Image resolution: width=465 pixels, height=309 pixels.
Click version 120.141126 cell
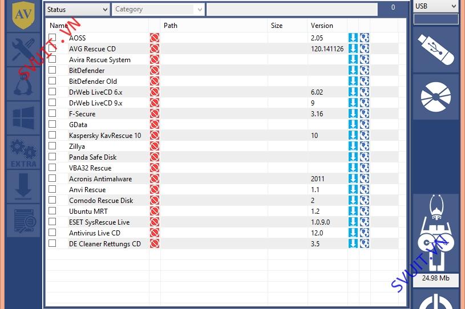pos(327,49)
